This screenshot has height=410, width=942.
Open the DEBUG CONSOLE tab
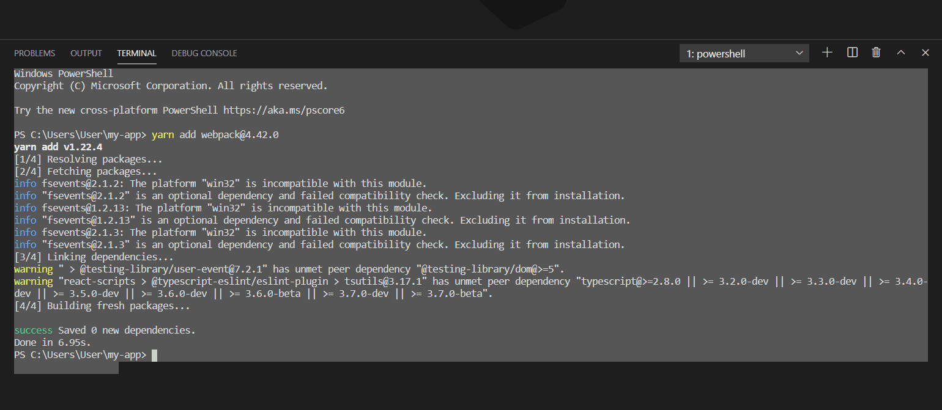(x=204, y=53)
